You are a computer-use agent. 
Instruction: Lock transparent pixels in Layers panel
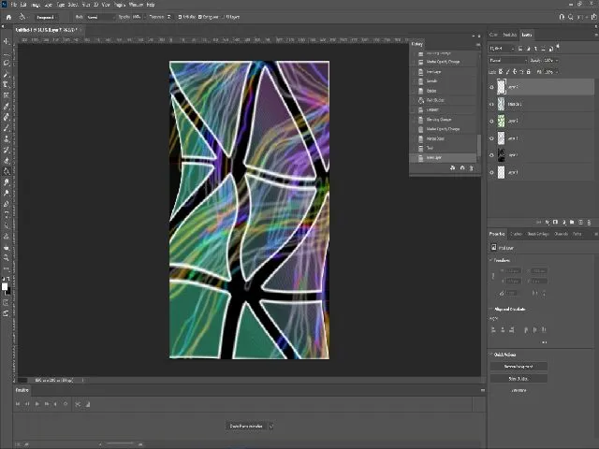point(501,72)
